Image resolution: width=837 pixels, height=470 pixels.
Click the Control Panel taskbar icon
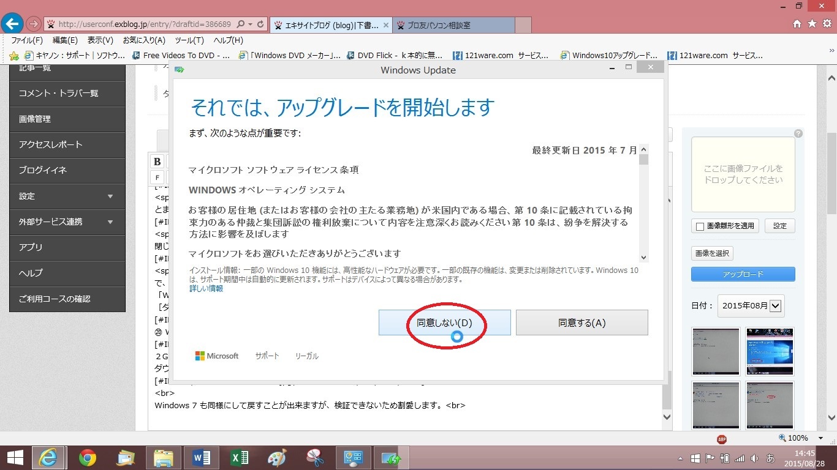pyautogui.click(x=353, y=458)
